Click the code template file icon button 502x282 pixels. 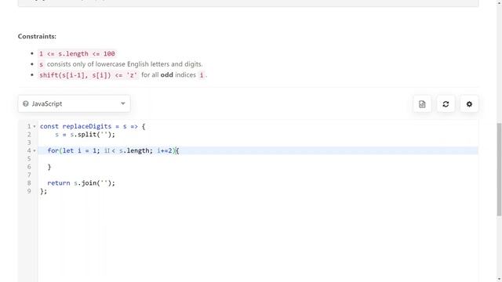point(422,104)
